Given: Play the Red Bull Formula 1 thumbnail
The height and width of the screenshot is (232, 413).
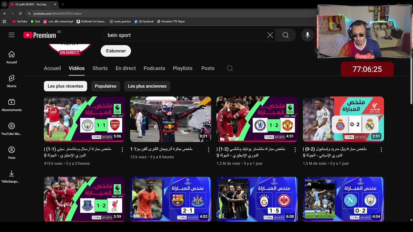Looking at the screenshot, I should 171,119.
